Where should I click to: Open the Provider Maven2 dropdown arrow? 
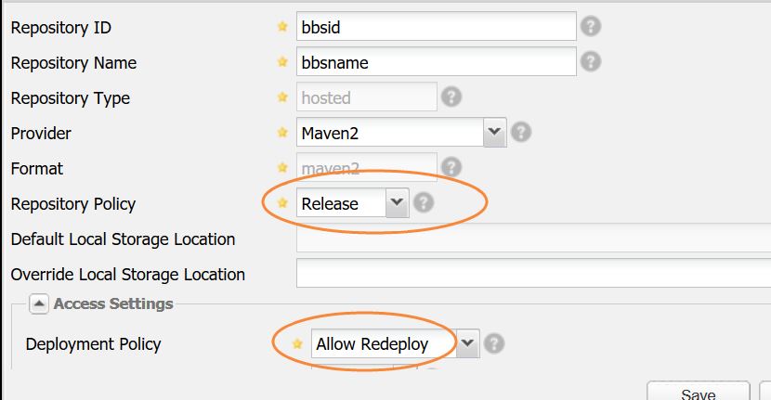click(x=494, y=132)
